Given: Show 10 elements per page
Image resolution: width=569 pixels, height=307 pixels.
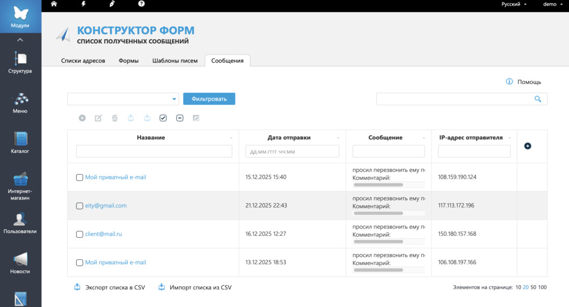Looking at the screenshot, I should [518, 287].
